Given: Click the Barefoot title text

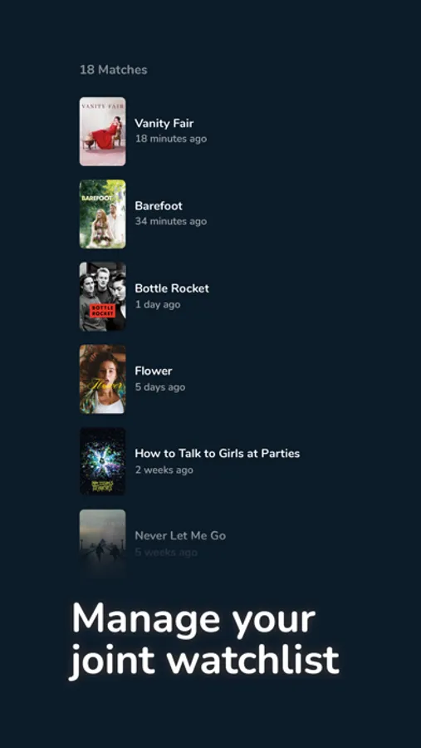Looking at the screenshot, I should (159, 206).
